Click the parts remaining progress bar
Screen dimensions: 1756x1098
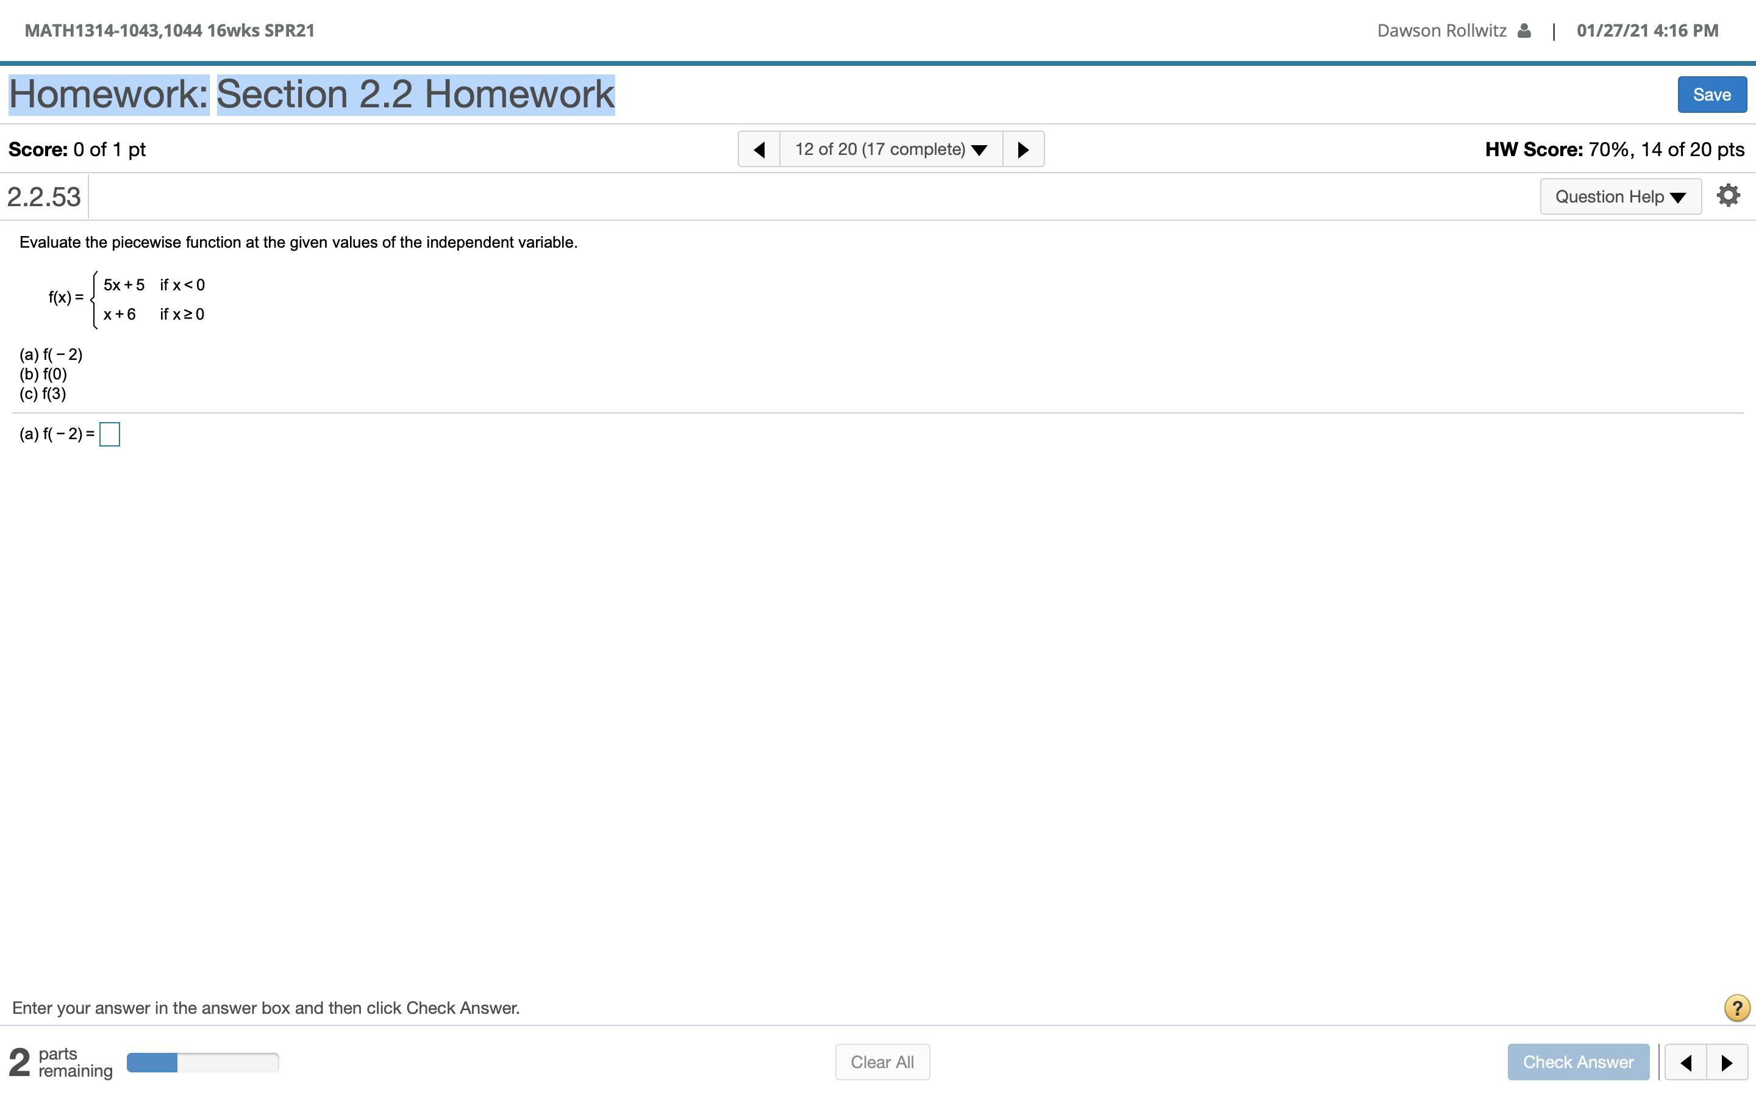tap(202, 1063)
